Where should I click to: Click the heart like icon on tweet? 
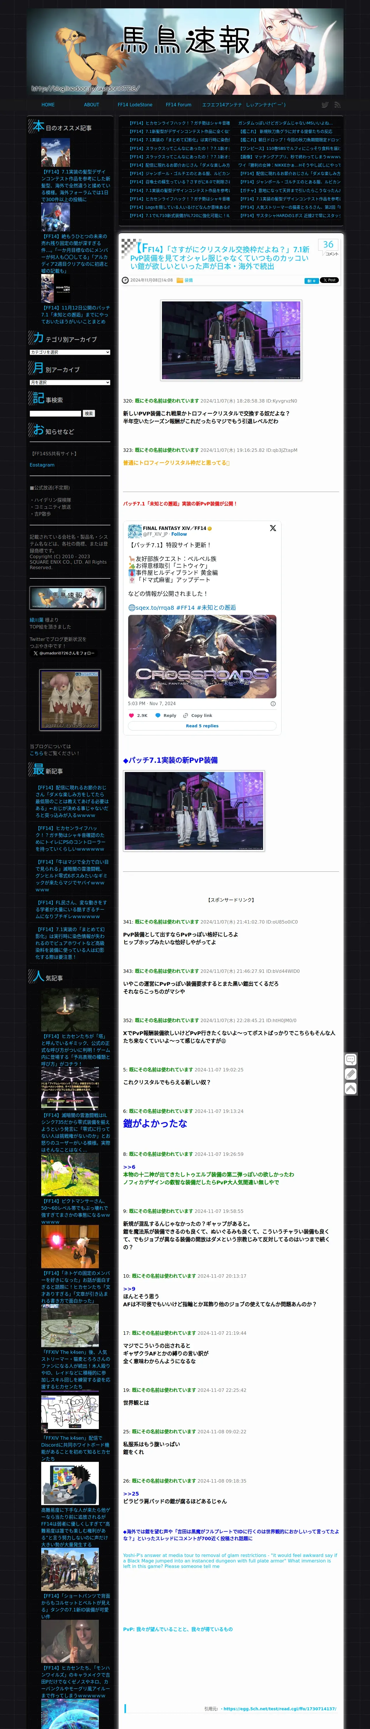coord(132,716)
